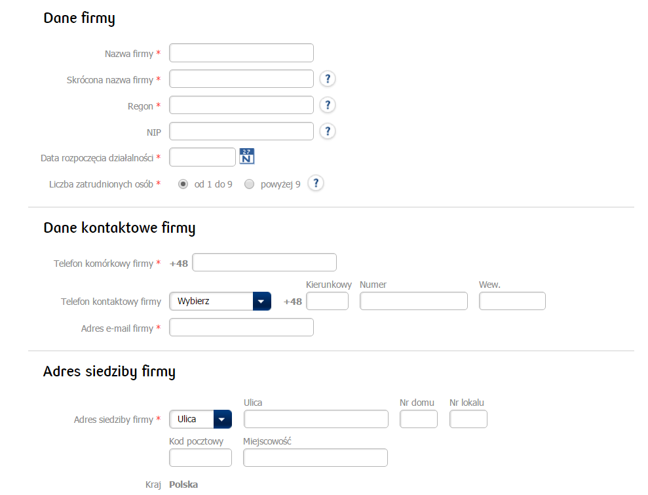This screenshot has height=495, width=648.
Task: Click help icon for Liczba zatrudnionych osób
Action: tap(316, 184)
